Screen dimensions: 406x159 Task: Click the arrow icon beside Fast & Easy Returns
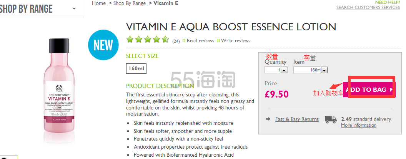click(x=268, y=119)
